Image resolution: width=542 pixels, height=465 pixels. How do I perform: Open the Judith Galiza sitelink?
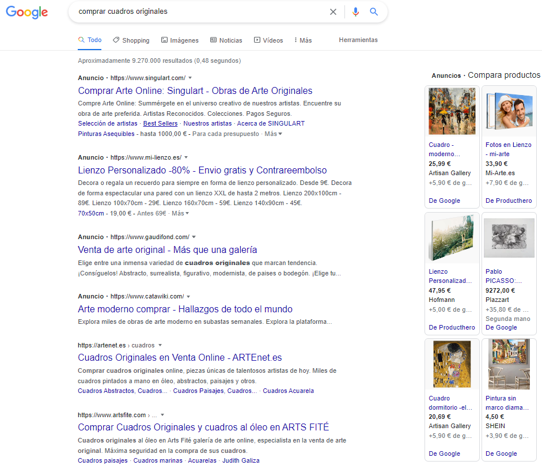tap(241, 460)
